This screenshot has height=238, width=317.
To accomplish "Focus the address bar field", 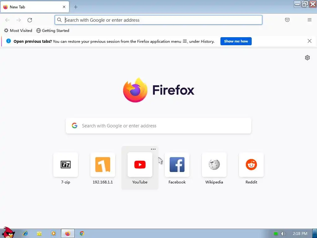I will coord(158,20).
